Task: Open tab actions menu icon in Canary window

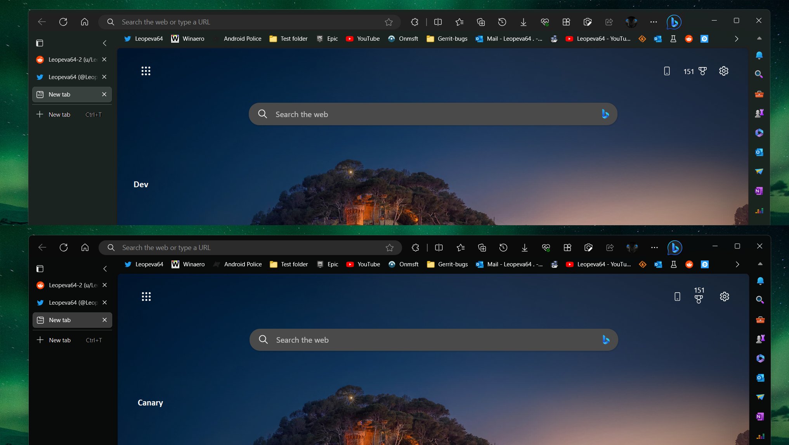Action: pyautogui.click(x=40, y=269)
